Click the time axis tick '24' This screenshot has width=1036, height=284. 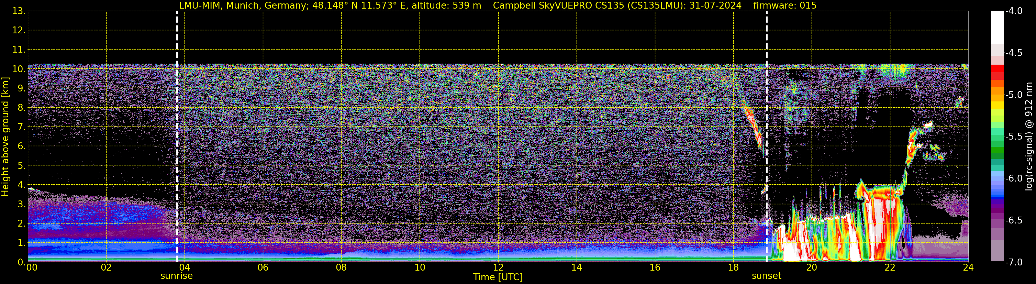click(968, 267)
